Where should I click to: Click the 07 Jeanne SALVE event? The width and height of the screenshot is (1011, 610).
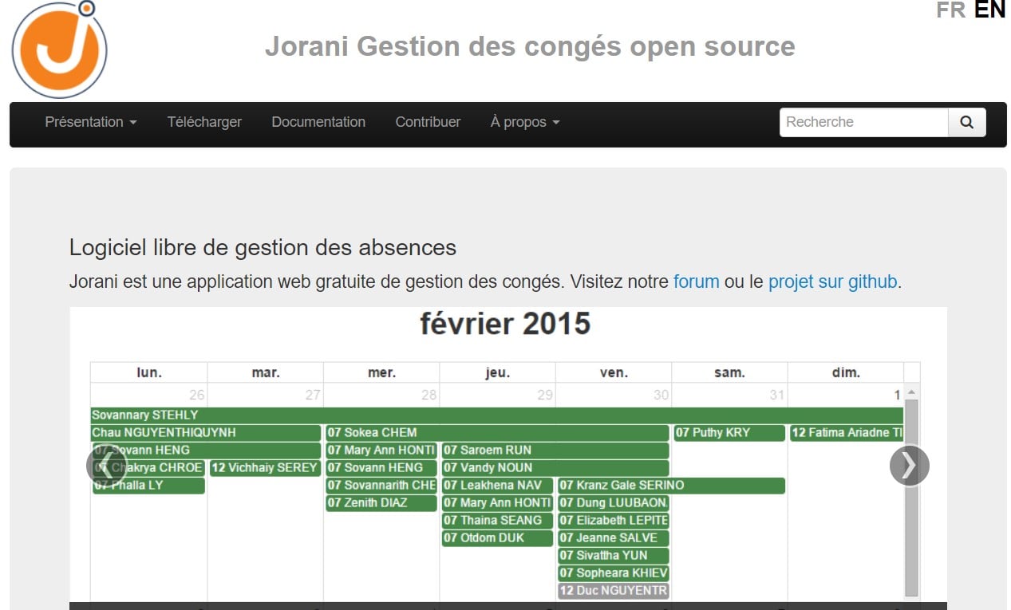click(x=614, y=538)
